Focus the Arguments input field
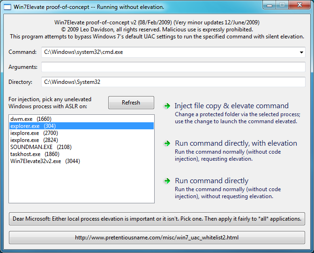The width and height of the screenshot is (314, 253). [173, 67]
